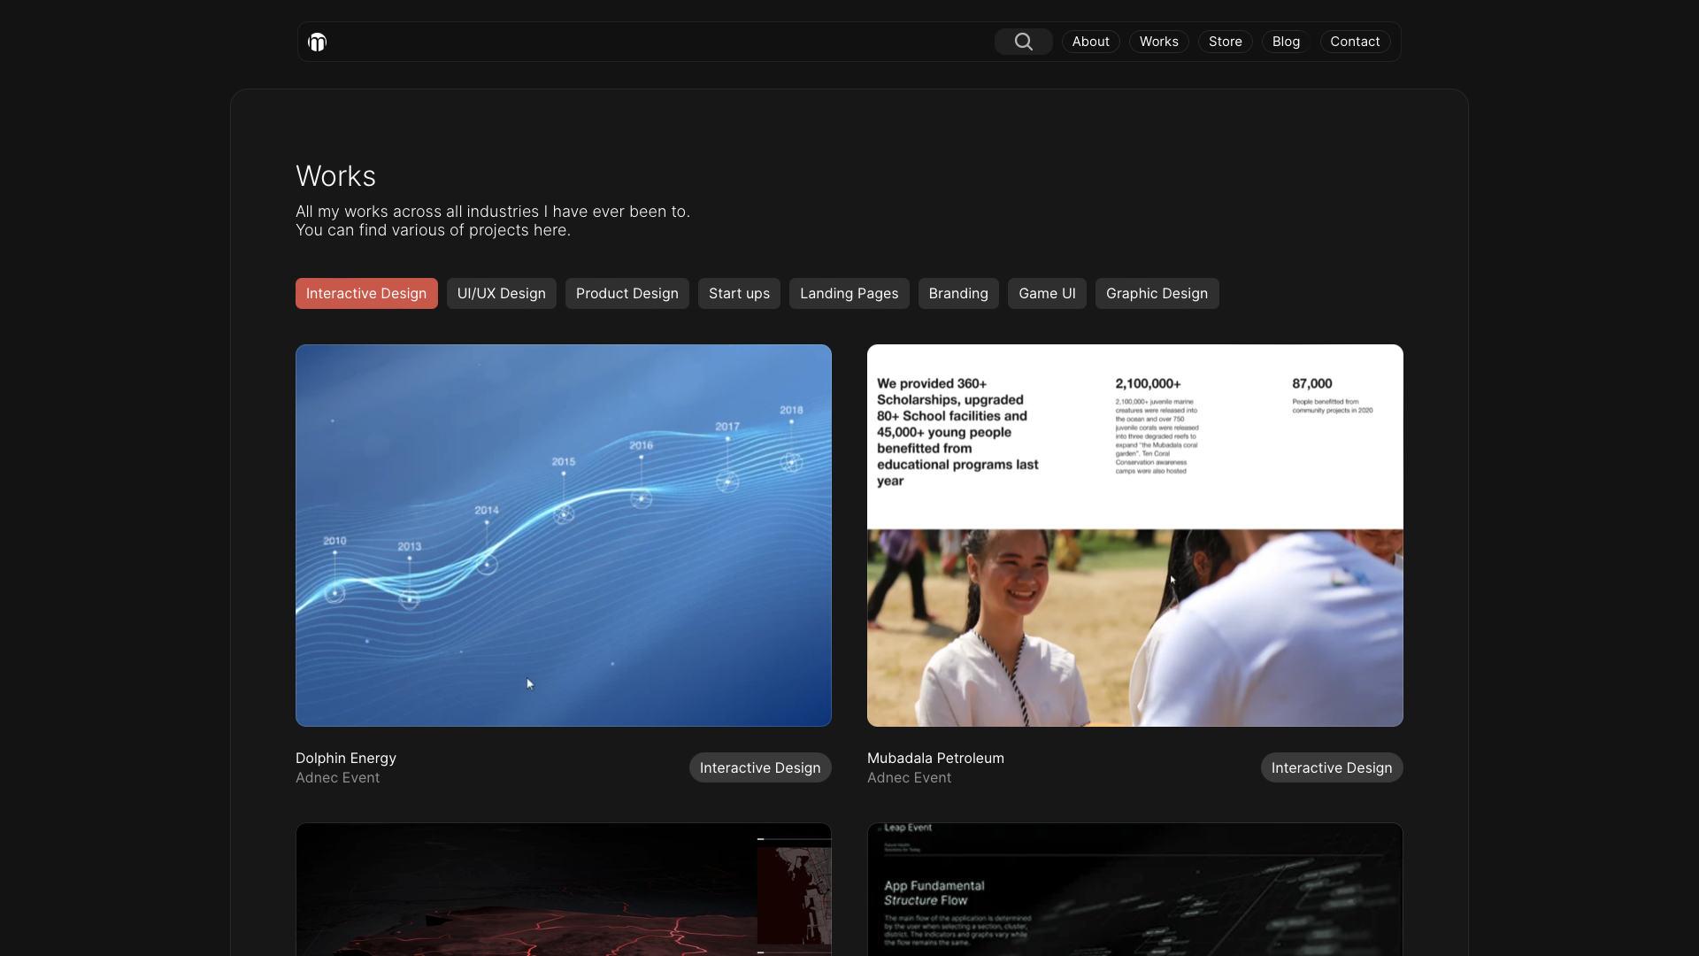Open the App Fundamental Structure Flow thumbnail

tap(1135, 890)
